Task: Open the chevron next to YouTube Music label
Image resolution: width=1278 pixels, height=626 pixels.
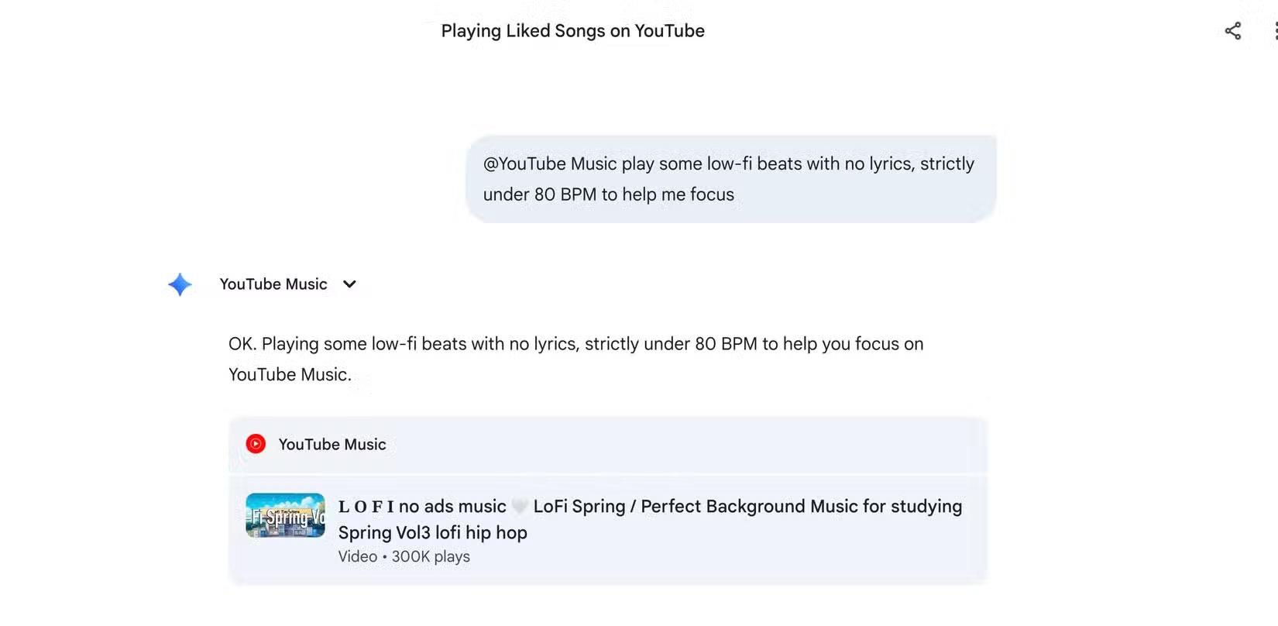Action: pyautogui.click(x=349, y=284)
